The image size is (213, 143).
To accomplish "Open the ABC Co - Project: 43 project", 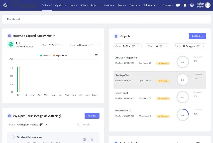I will click(x=126, y=58).
